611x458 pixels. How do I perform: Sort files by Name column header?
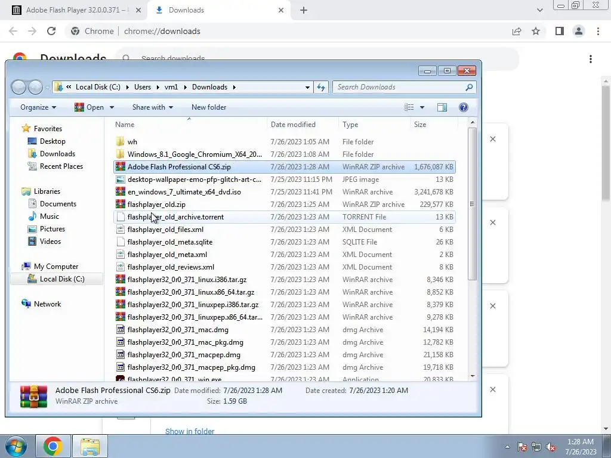pyautogui.click(x=189, y=125)
